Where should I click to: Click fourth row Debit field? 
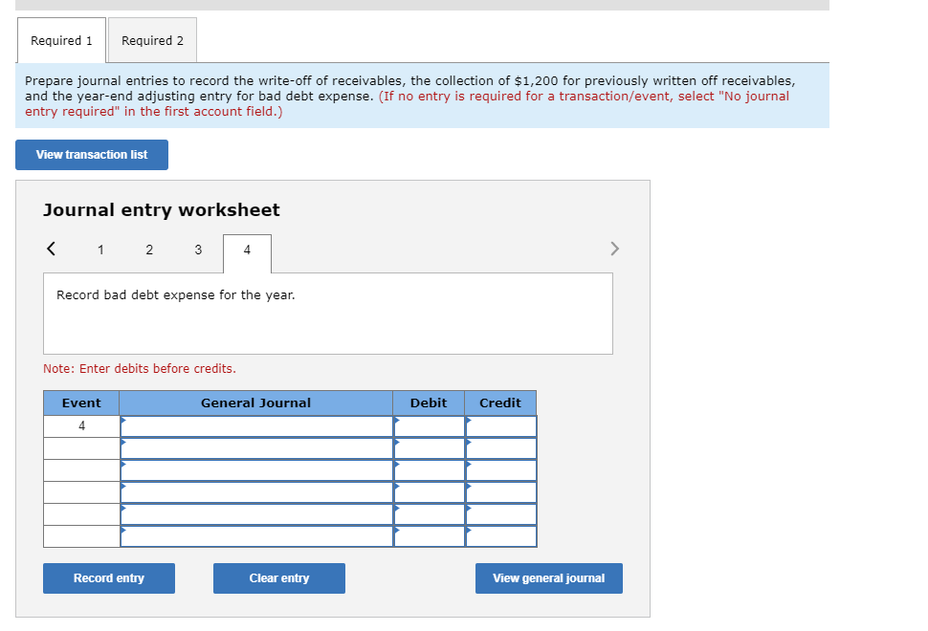tap(430, 492)
